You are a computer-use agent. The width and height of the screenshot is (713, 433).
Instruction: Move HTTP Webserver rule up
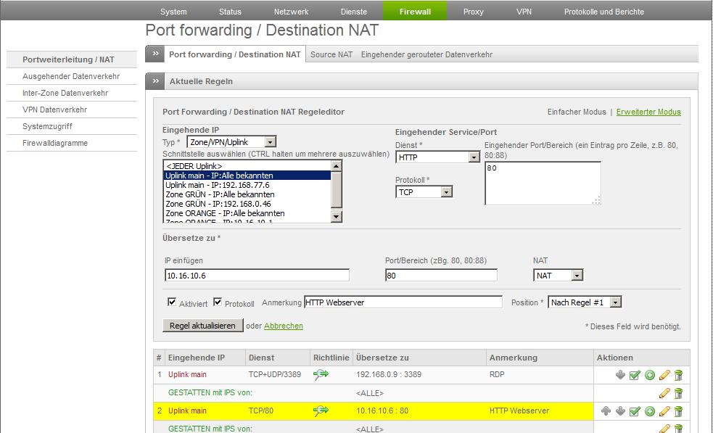click(606, 411)
